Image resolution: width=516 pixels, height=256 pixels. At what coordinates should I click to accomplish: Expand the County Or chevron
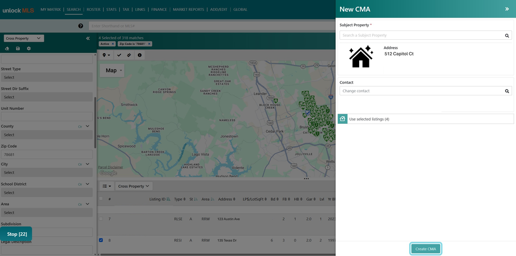[x=88, y=126]
